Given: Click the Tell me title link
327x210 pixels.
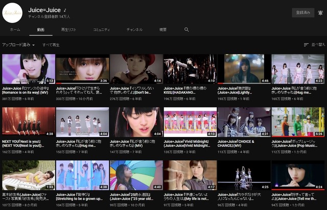Looking at the screenshot, I should [294, 197].
